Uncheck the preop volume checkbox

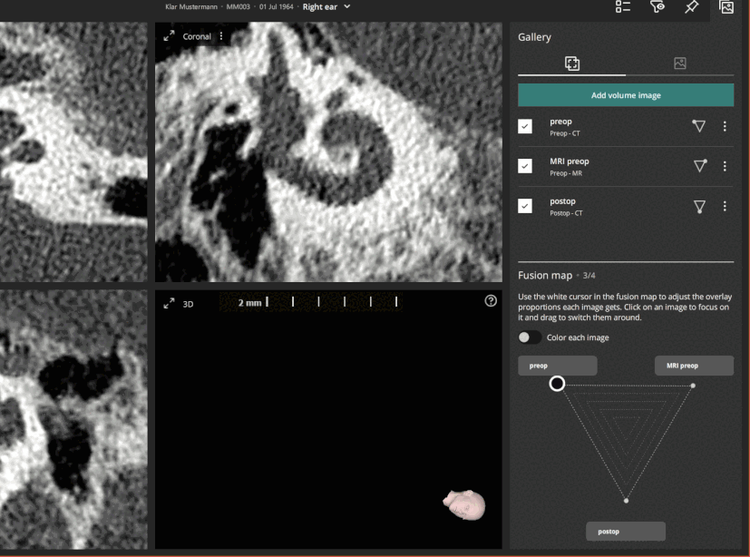coord(525,126)
